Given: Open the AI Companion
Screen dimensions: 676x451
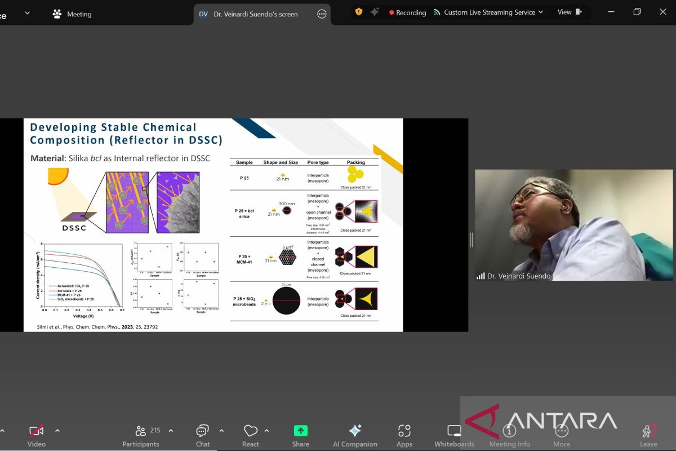Looking at the screenshot, I should click(355, 435).
